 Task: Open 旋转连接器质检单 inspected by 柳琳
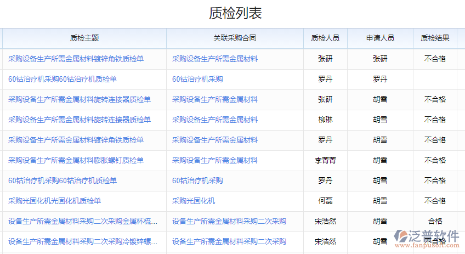pyautogui.click(x=80, y=120)
